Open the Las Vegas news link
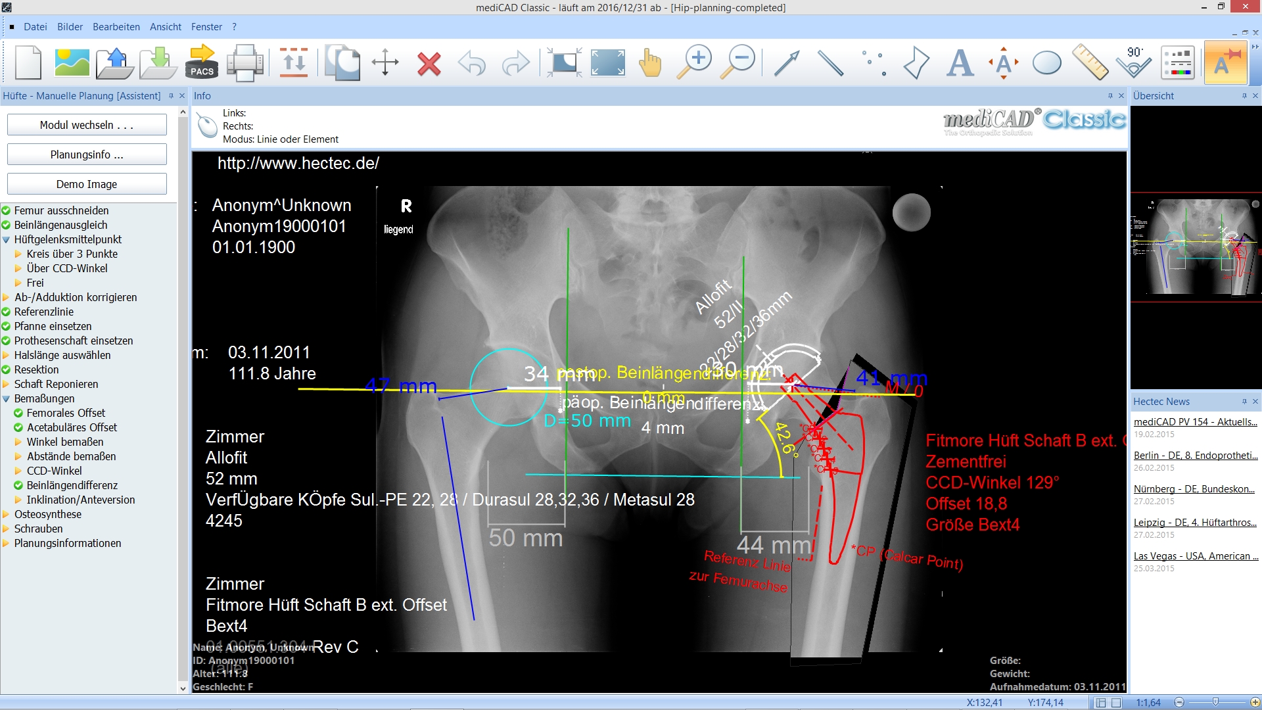 pos(1196,556)
